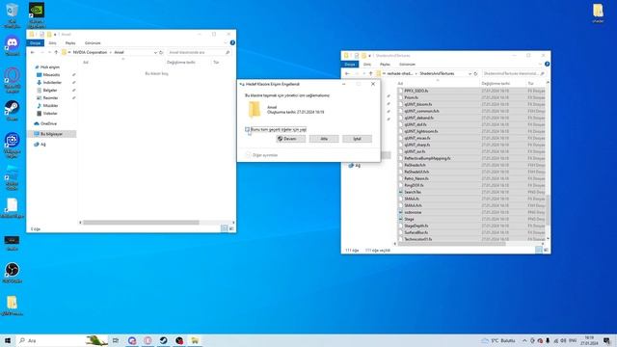
Task: Open the folder icon on desktop top-right
Action: click(x=598, y=13)
